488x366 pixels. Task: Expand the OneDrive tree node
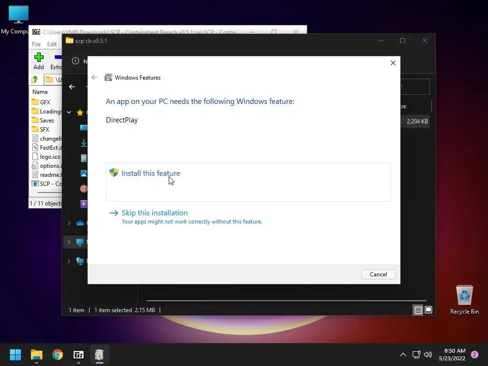point(69,223)
